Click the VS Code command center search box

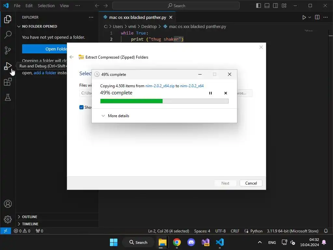(x=176, y=6)
